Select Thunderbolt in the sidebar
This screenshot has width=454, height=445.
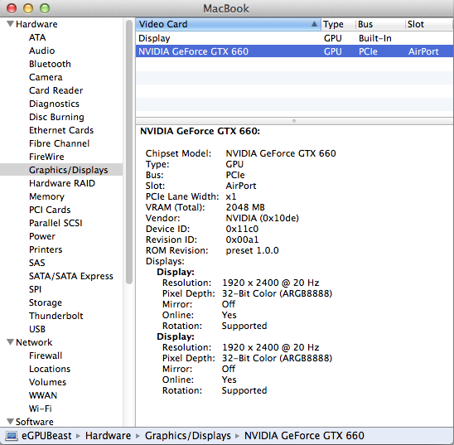56,316
